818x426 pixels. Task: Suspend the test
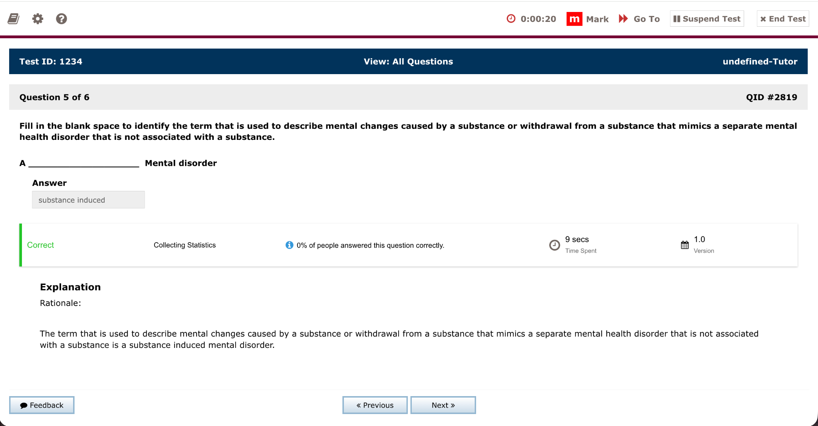(707, 19)
